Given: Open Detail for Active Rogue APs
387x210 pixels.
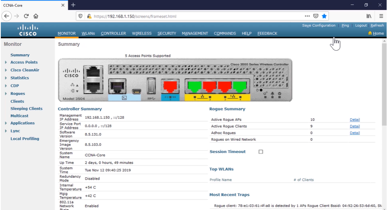Looking at the screenshot, I should coord(355,120).
